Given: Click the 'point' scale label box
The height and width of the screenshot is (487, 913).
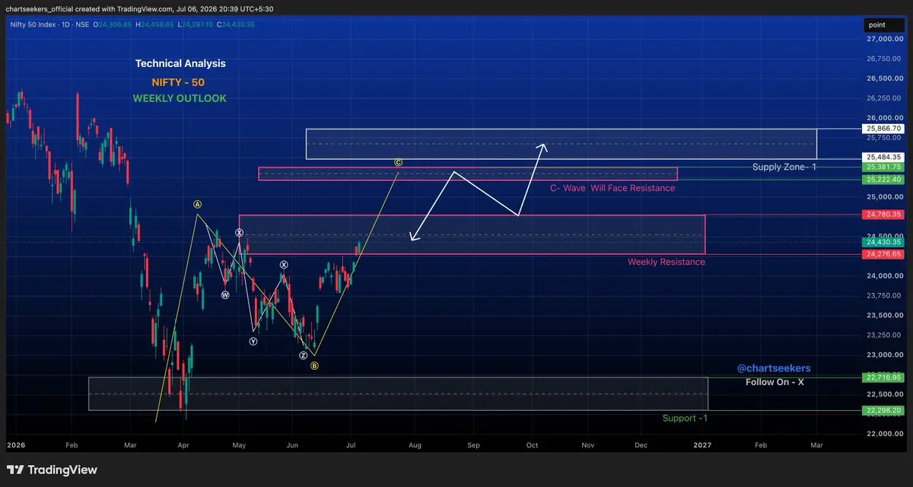Looking at the screenshot, I should 883,25.
